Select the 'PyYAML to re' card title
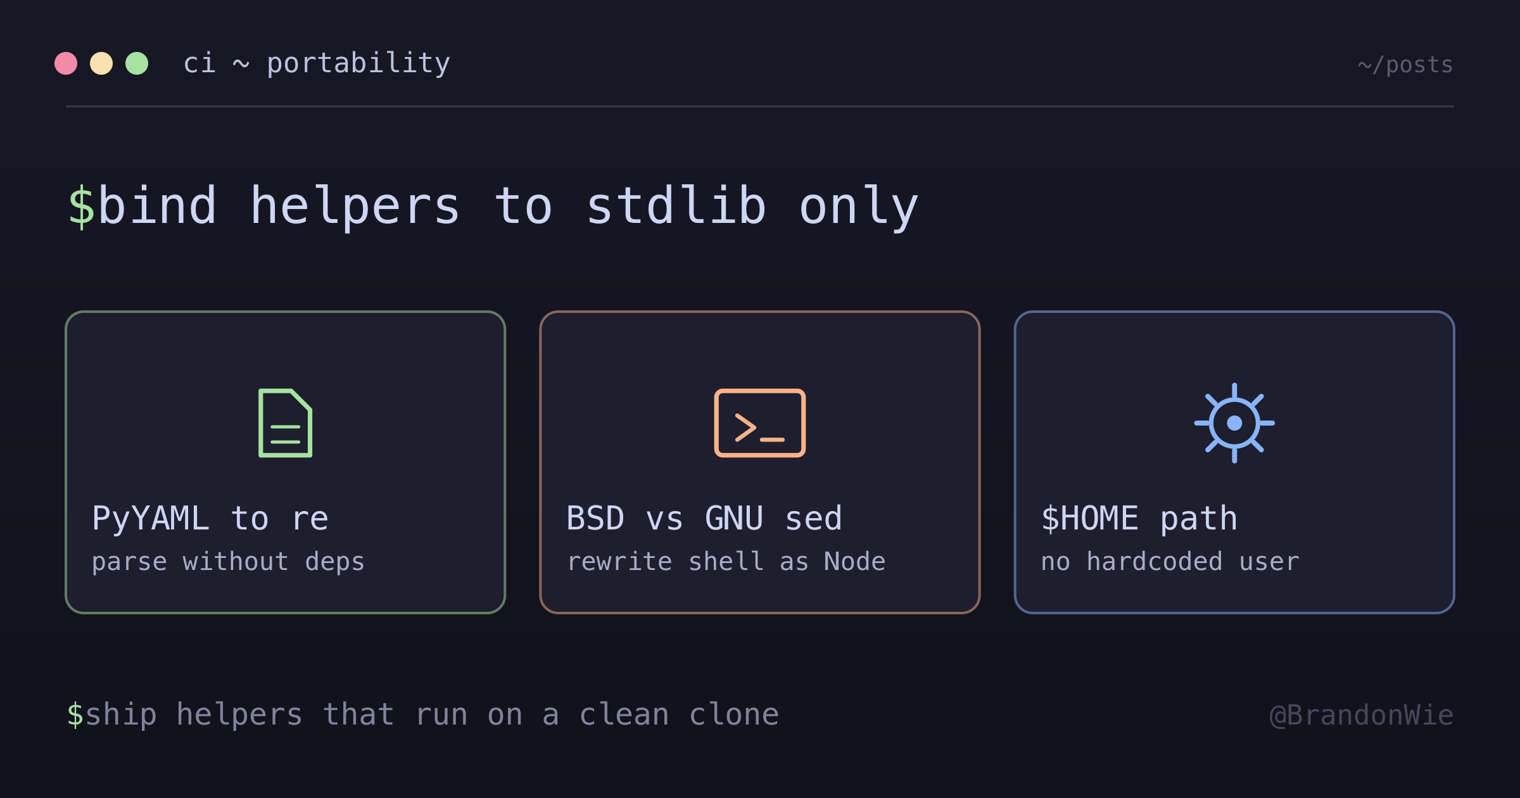Screen dimensions: 1520x798 (x=210, y=518)
